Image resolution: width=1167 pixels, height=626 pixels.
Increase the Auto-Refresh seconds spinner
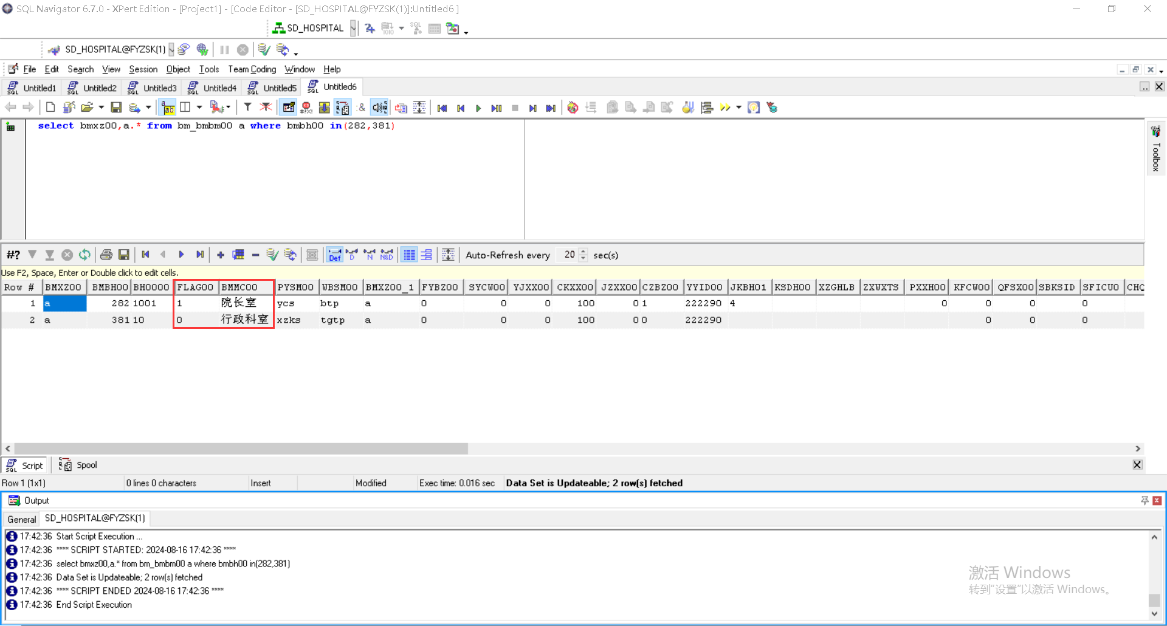point(583,252)
